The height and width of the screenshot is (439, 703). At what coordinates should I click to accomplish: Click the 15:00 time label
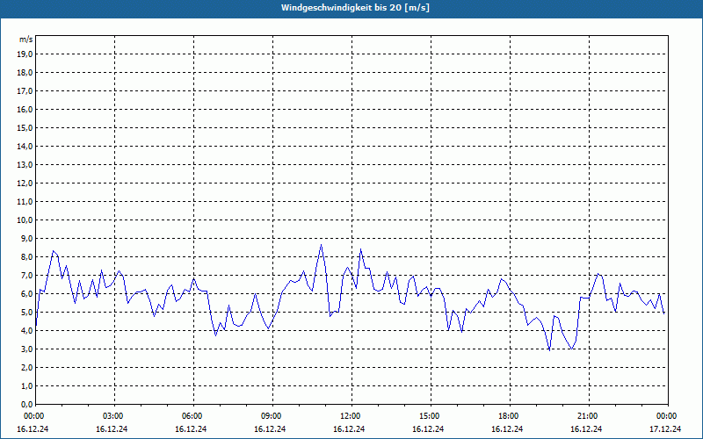coord(431,416)
